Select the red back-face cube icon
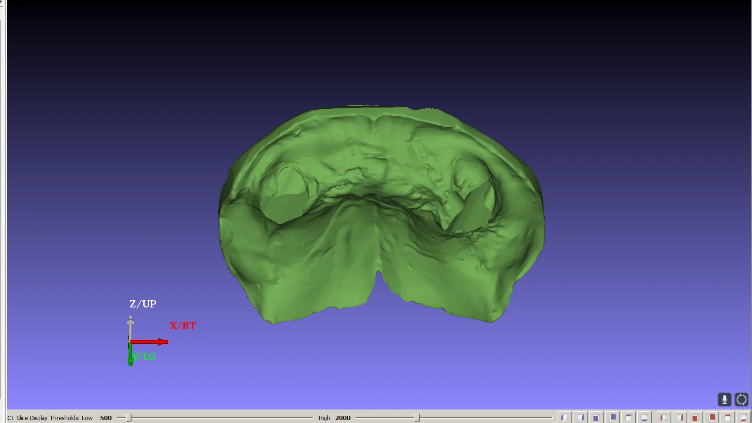 click(x=711, y=418)
